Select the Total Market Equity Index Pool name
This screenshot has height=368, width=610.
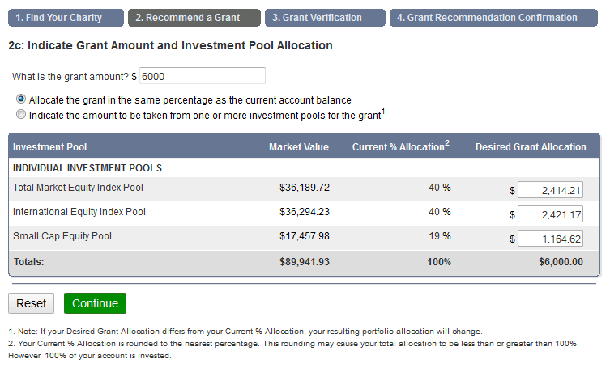click(79, 188)
